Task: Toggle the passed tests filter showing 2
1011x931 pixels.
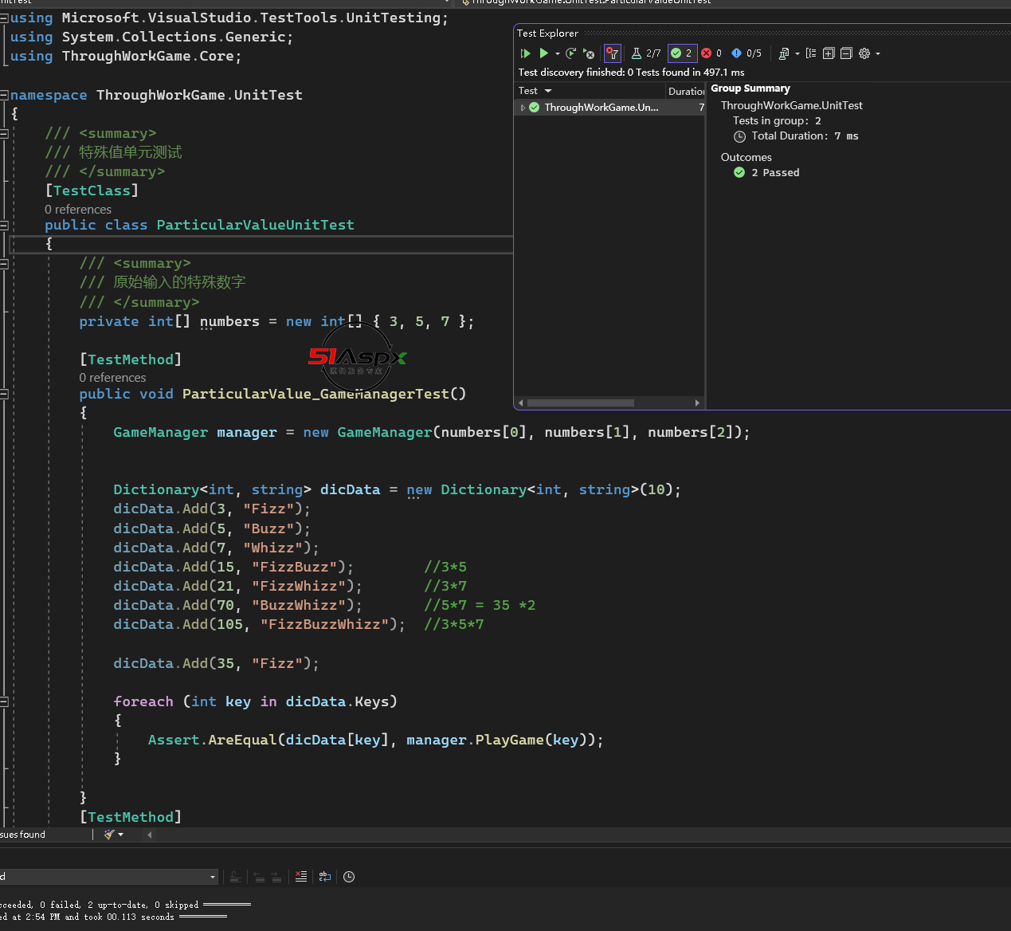Action: click(x=682, y=53)
